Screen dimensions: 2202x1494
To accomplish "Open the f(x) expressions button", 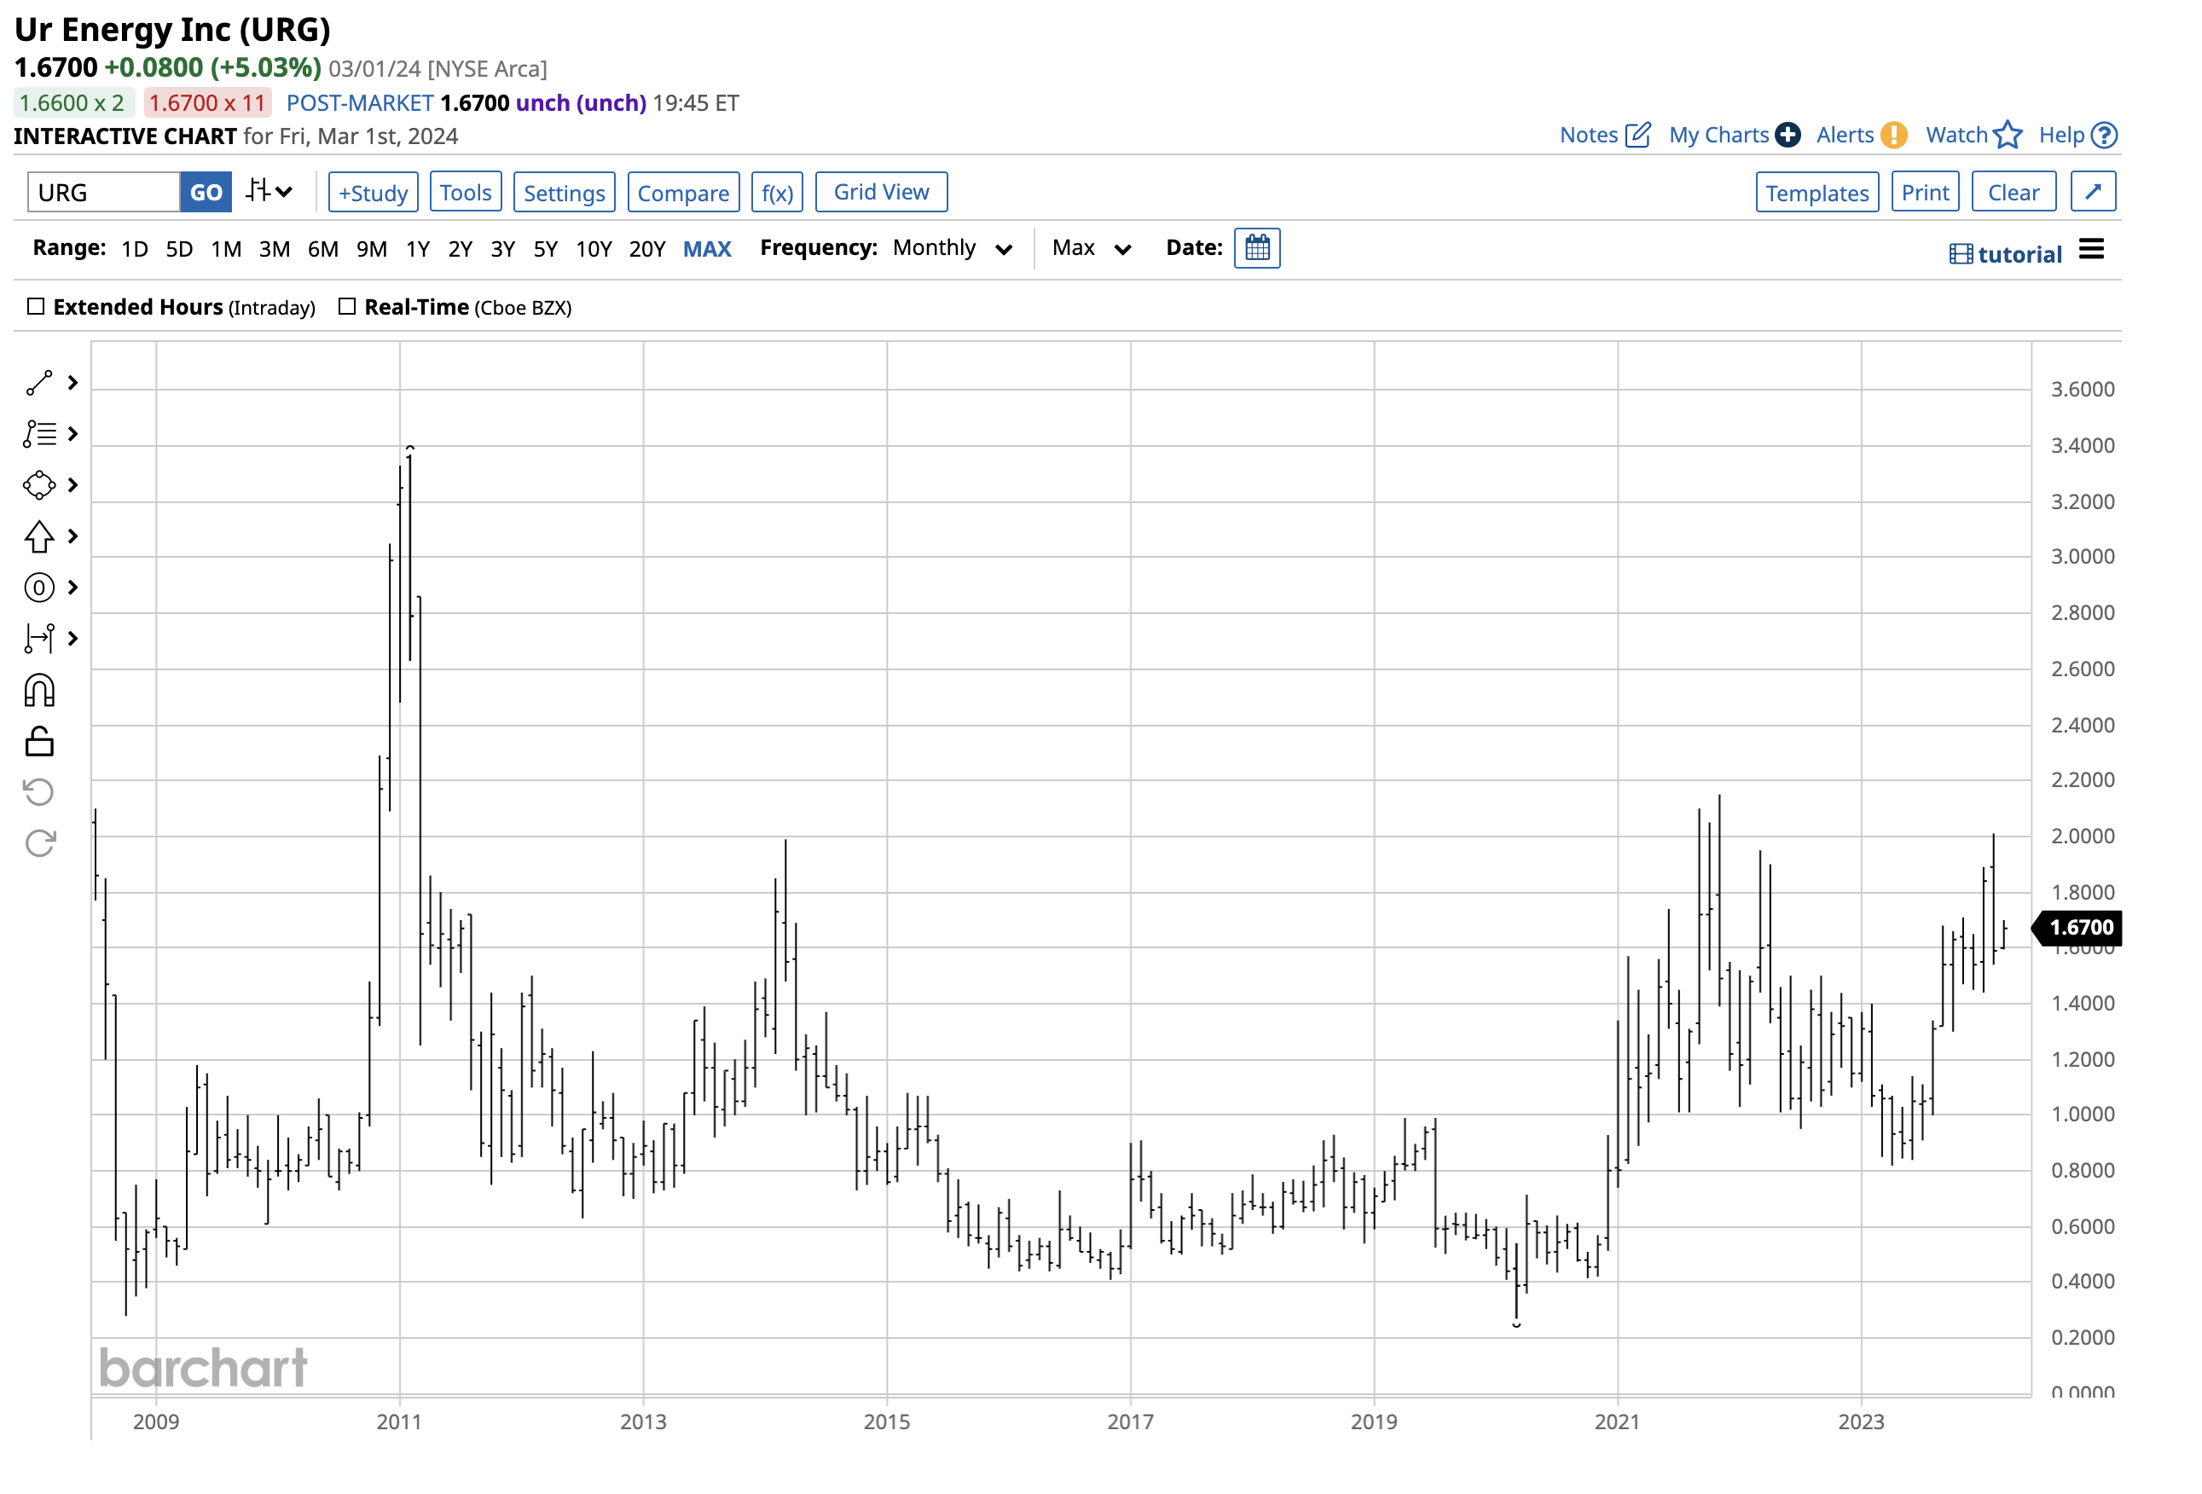I will 777,193.
